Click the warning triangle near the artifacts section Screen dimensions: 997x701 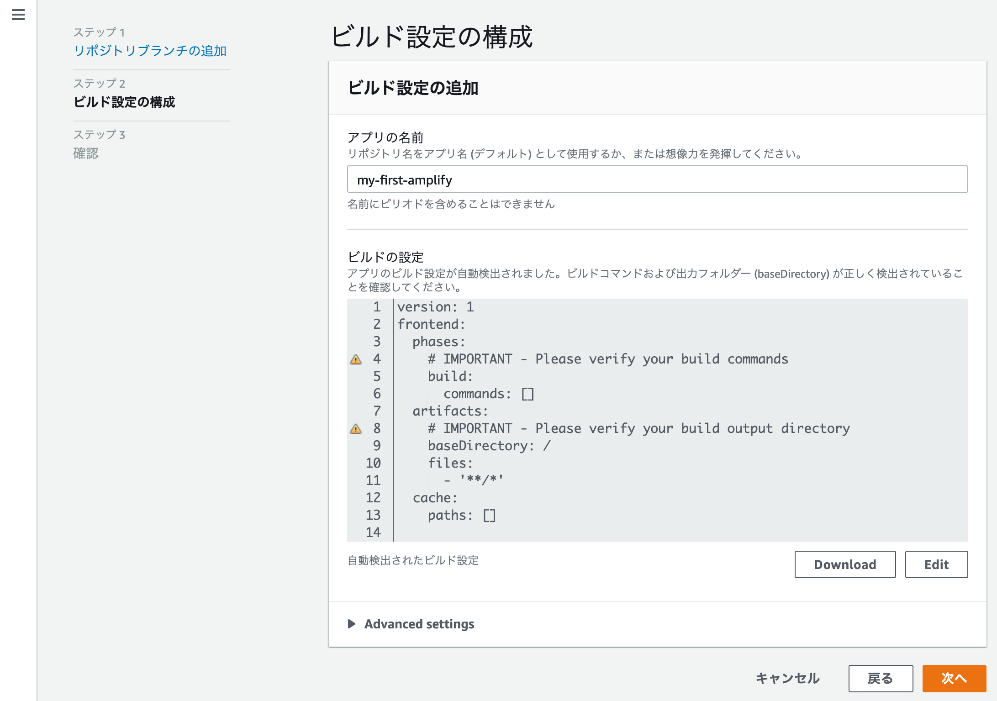point(356,429)
